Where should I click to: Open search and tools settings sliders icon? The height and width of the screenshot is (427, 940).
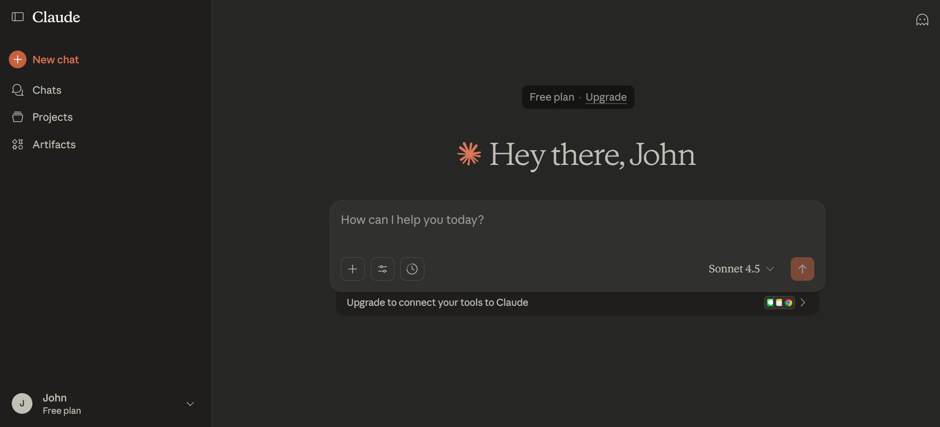pos(383,269)
